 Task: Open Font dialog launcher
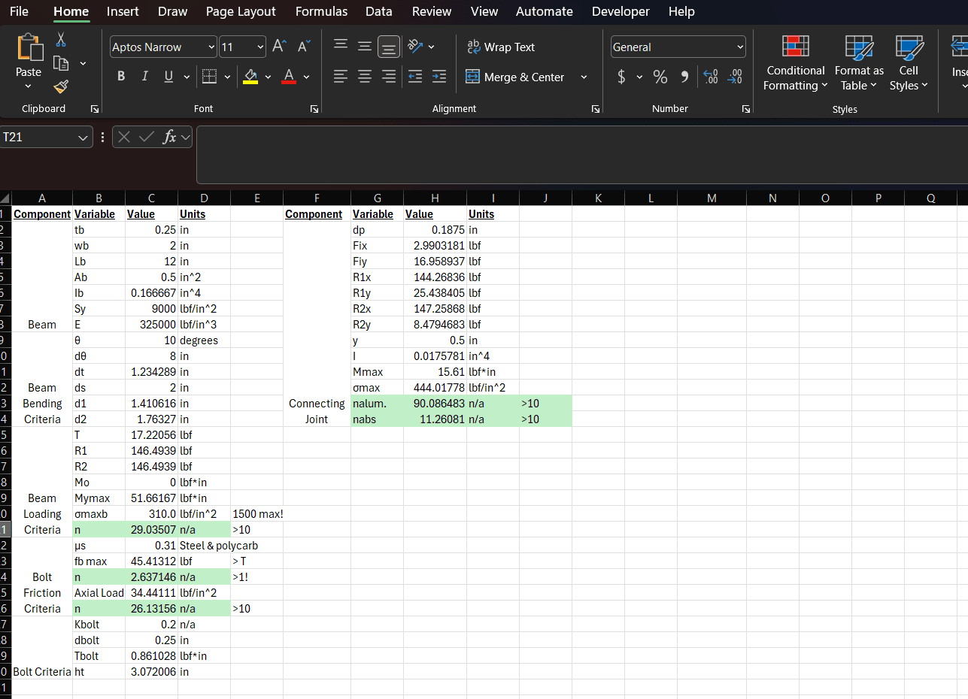click(314, 109)
